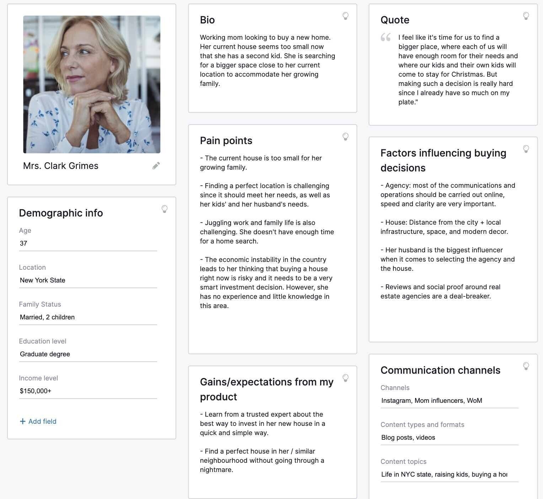This screenshot has height=499, width=543.
Task: Click the lightbulb icon on the Bio card
Action: coord(345,16)
